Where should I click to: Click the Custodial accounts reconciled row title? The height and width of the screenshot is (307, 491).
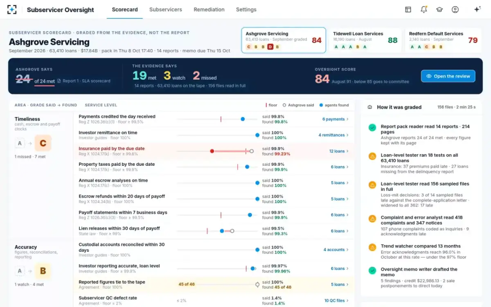click(122, 247)
